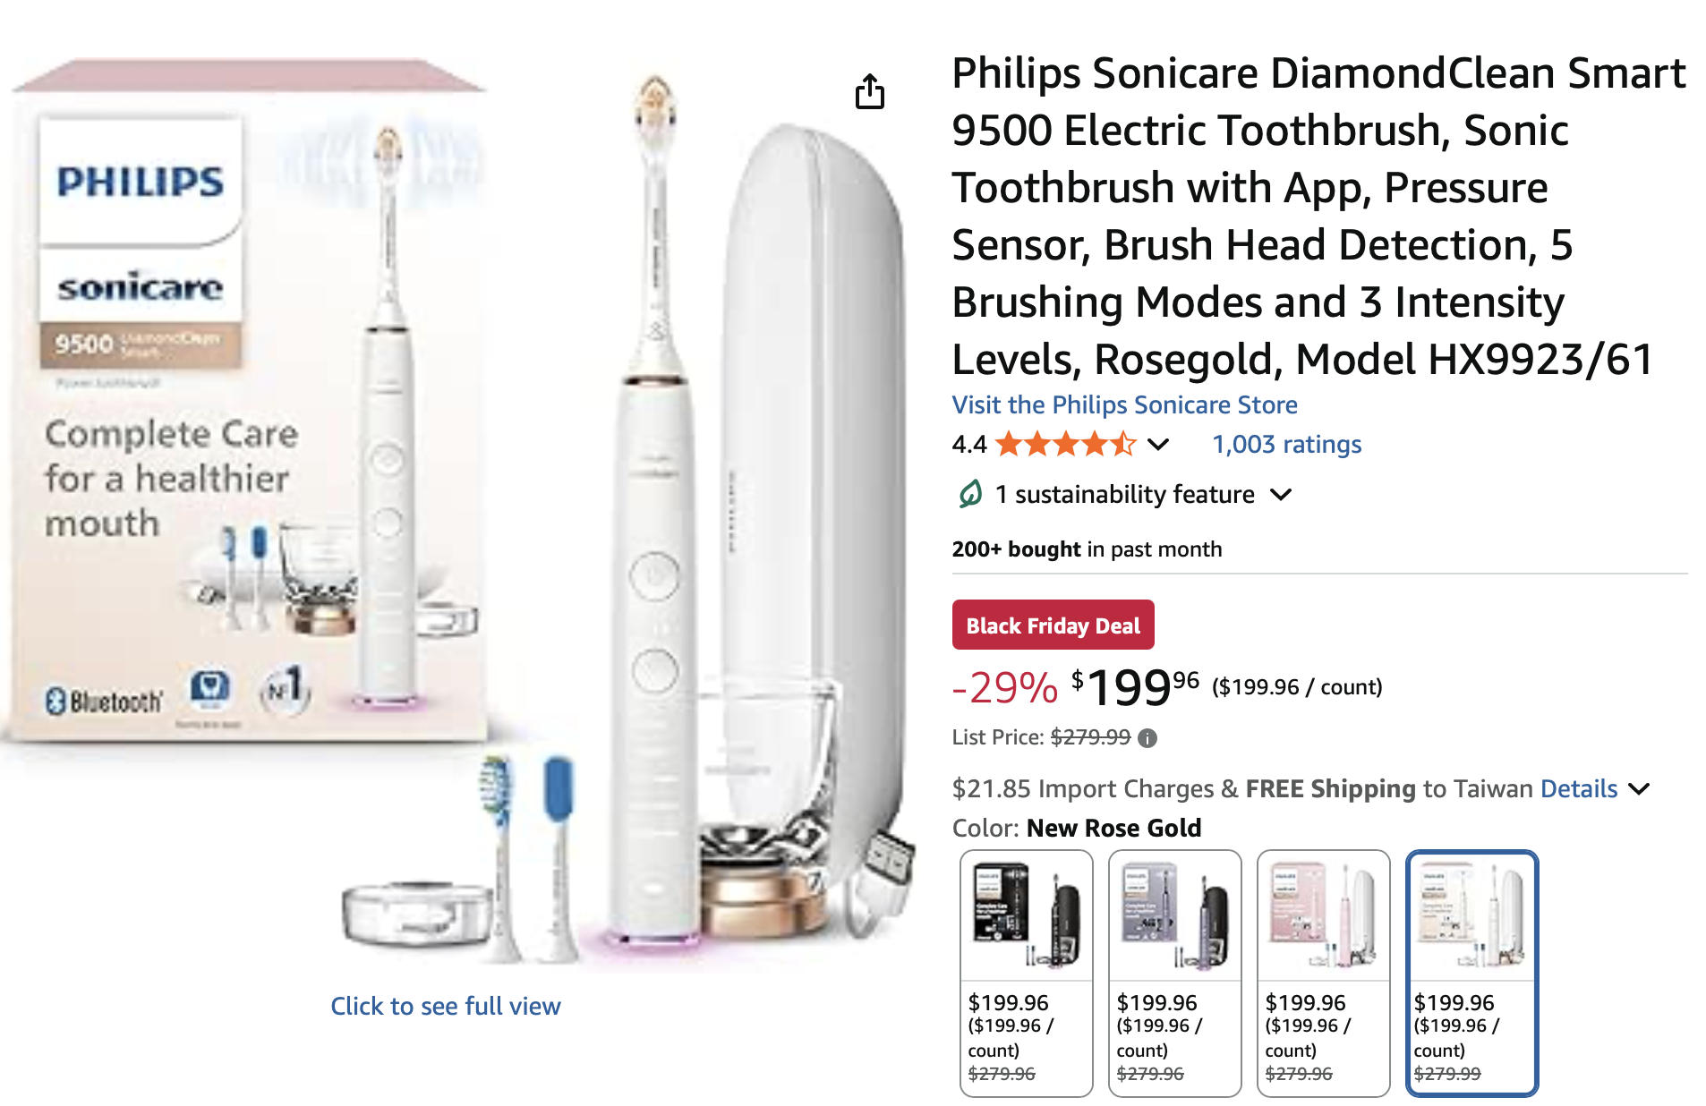Open the shipping Details link
The height and width of the screenshot is (1106, 1706).
coord(1578,788)
